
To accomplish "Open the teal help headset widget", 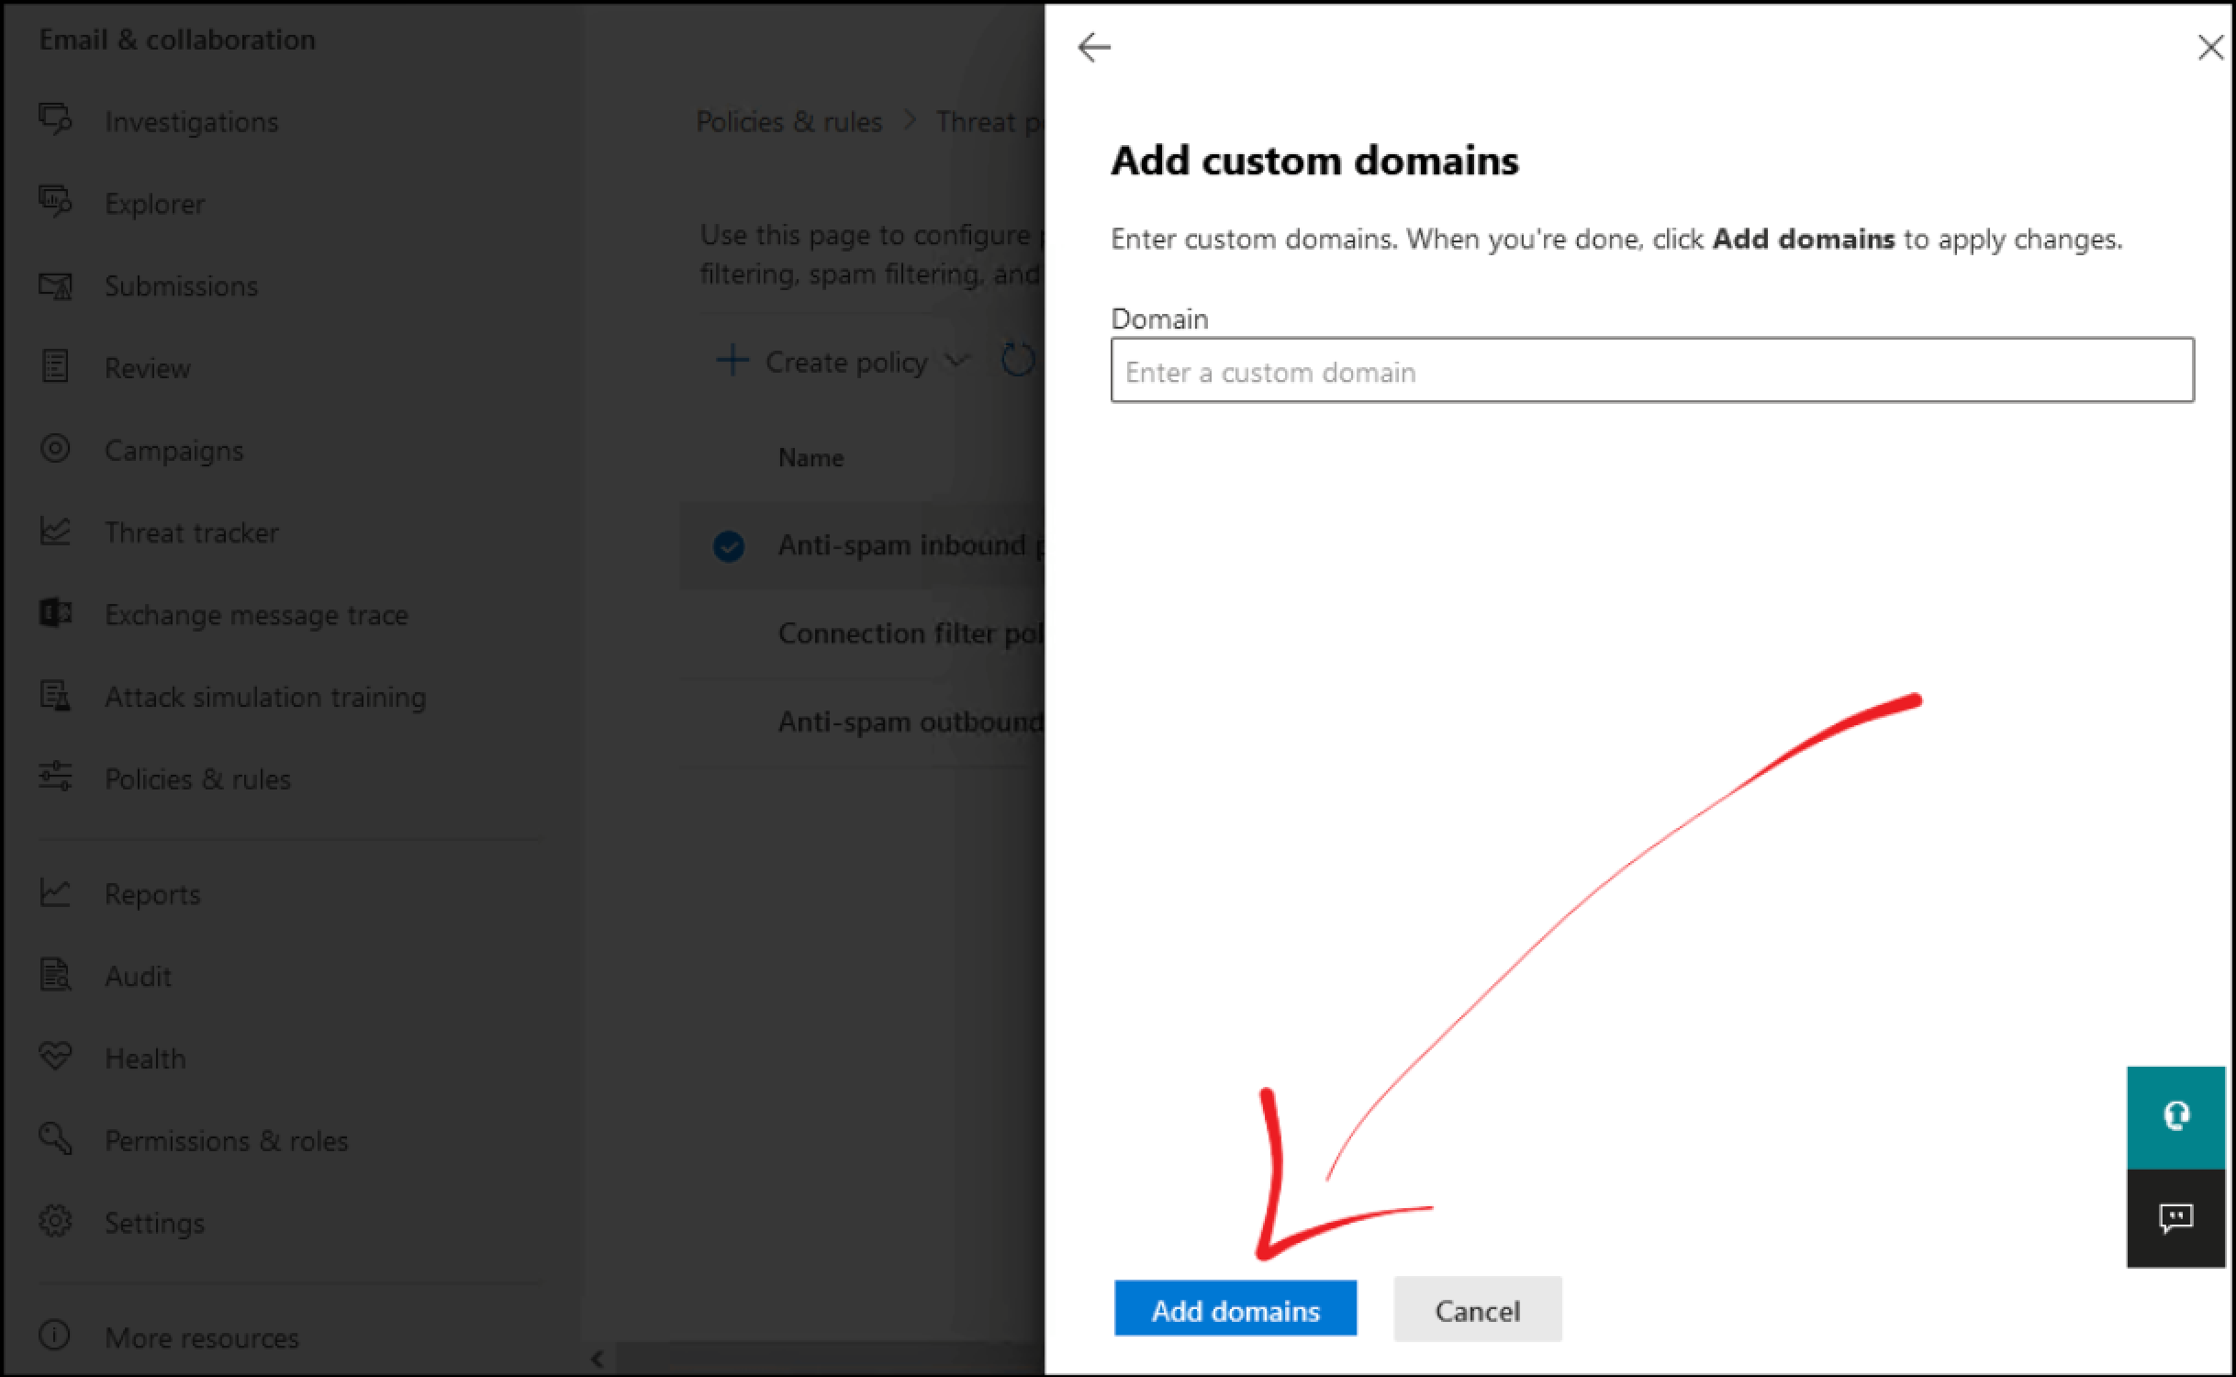I will tap(2176, 1116).
